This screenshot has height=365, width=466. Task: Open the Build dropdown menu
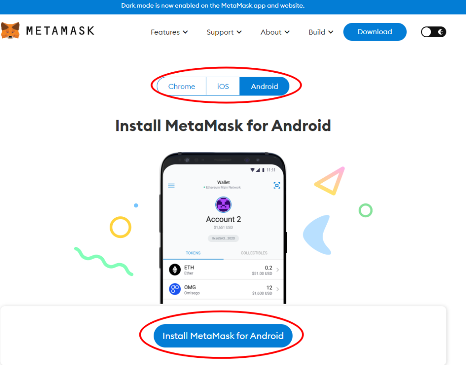click(x=321, y=32)
